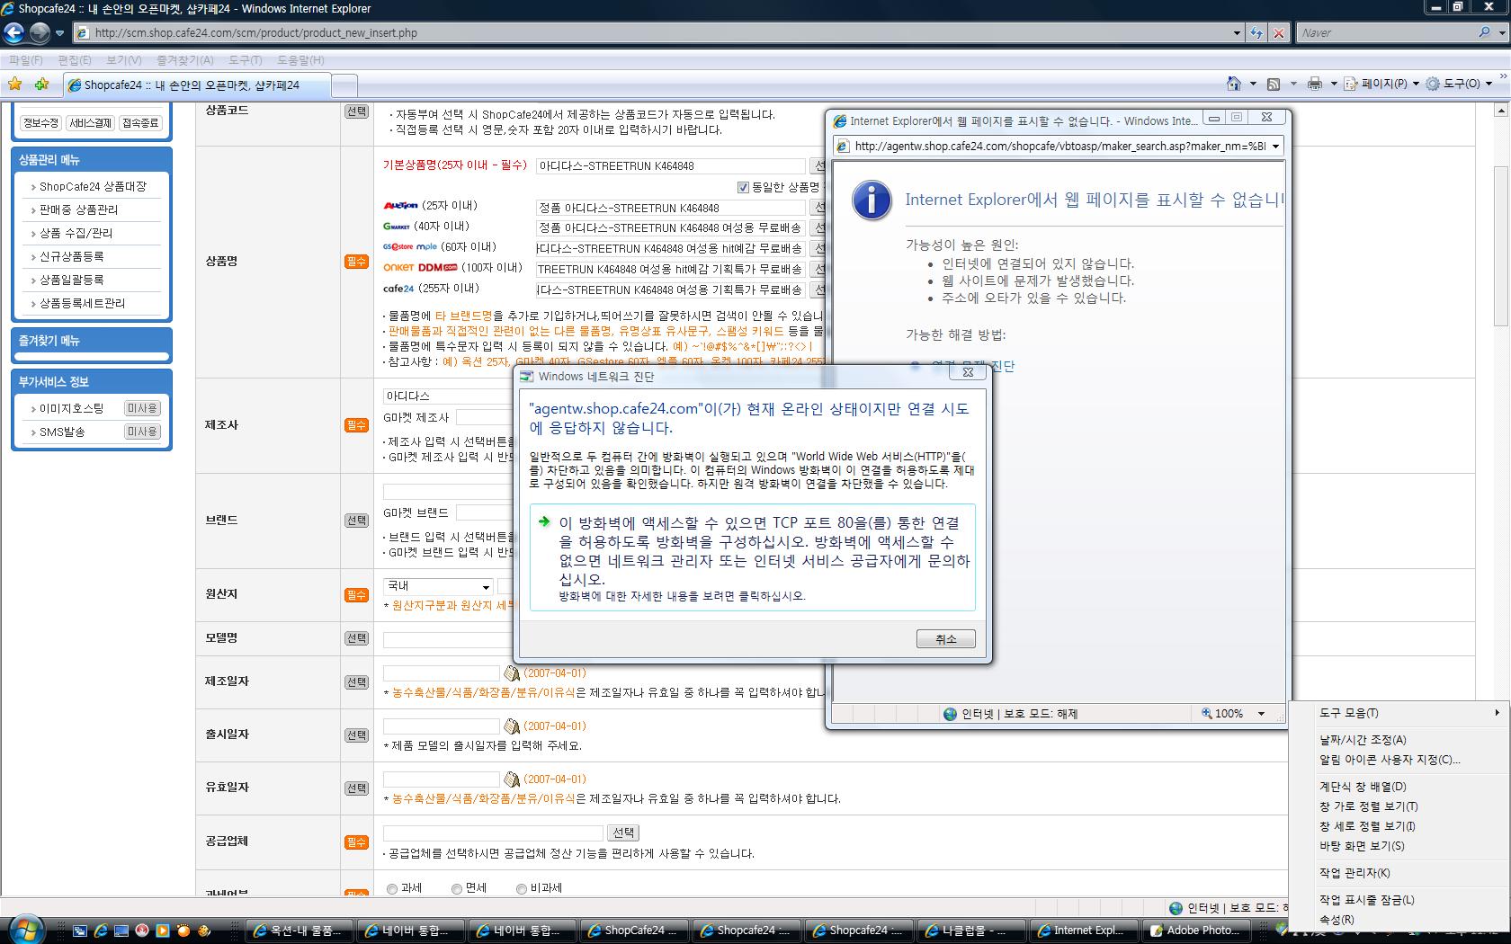Click 접속종료 button in sidebar
This screenshot has height=944, width=1511.
coord(140,123)
